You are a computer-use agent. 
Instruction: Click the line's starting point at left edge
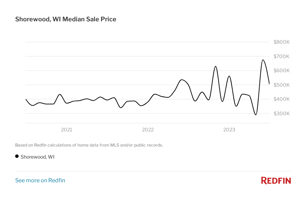point(26,99)
